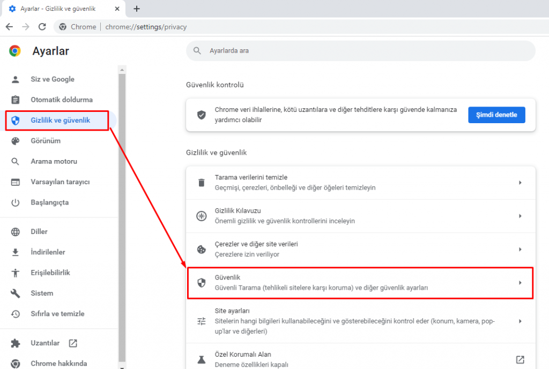Open a new tab with plus button
This screenshot has width=549, height=369.
click(137, 9)
